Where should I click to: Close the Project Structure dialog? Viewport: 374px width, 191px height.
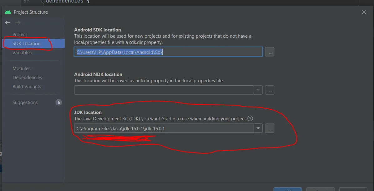364,12
